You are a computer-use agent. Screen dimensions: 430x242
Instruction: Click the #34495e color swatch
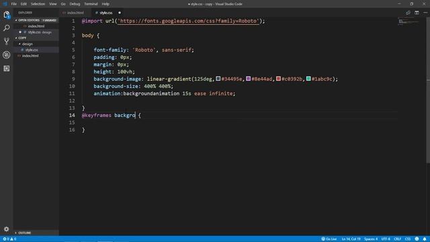tap(218, 79)
